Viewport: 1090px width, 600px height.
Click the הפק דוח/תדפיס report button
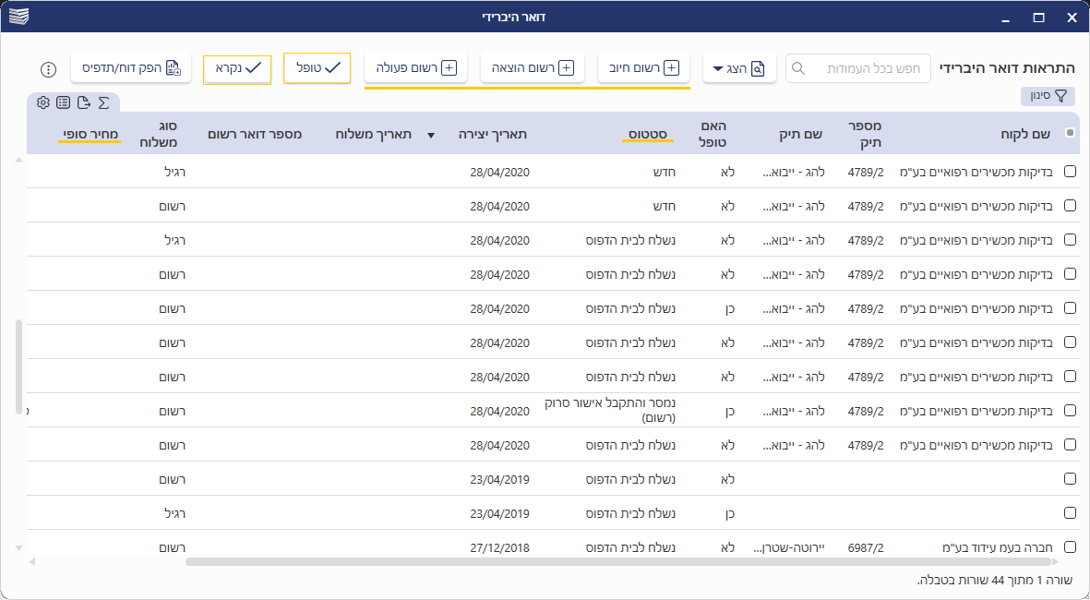click(x=131, y=67)
